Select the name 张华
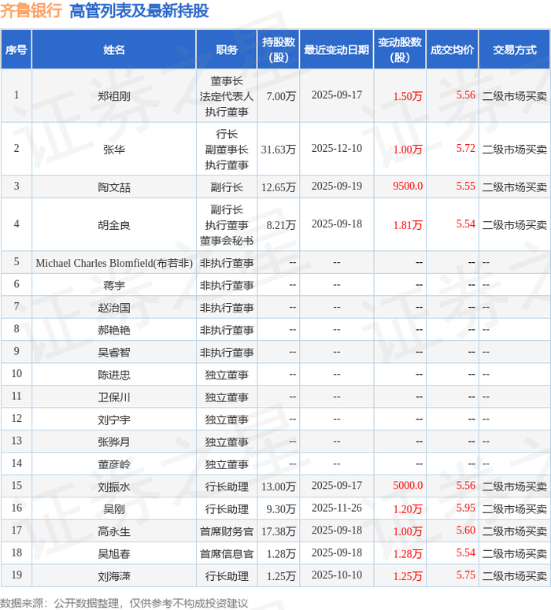This screenshot has height=610, width=551. pos(113,149)
